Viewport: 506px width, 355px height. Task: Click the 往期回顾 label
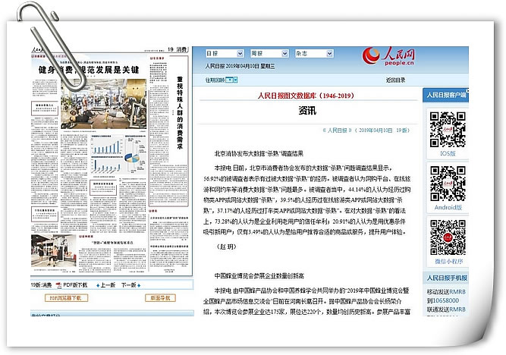coord(215,80)
